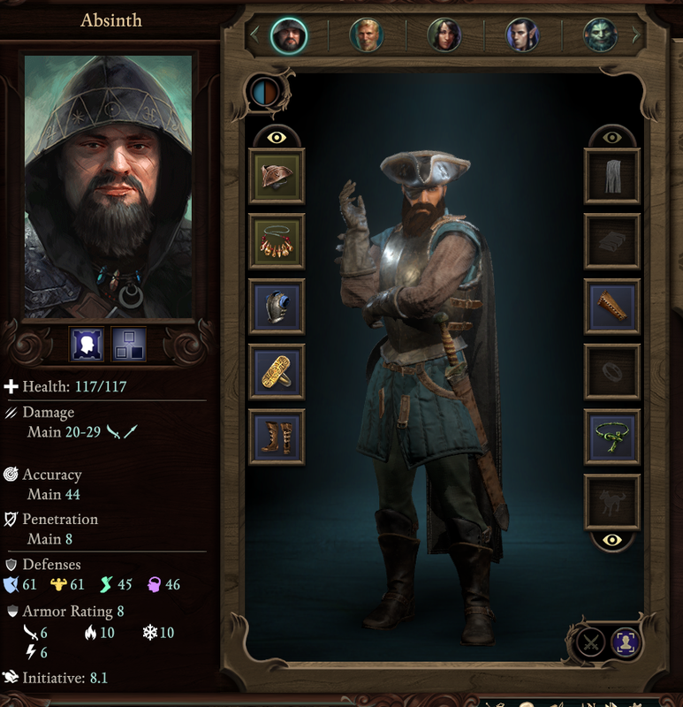Open the empty cloak slot
Image resolution: width=683 pixels, height=707 pixels.
pos(611,176)
